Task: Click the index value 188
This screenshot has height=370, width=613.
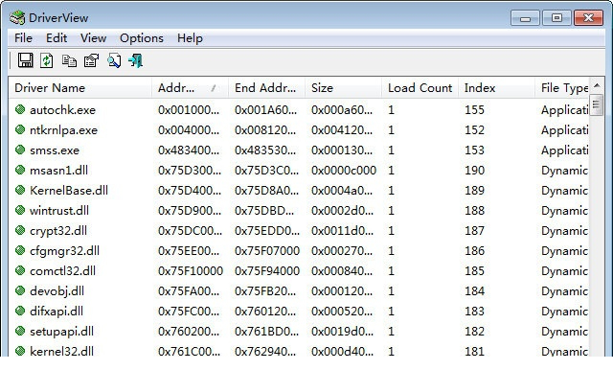Action: point(475,211)
